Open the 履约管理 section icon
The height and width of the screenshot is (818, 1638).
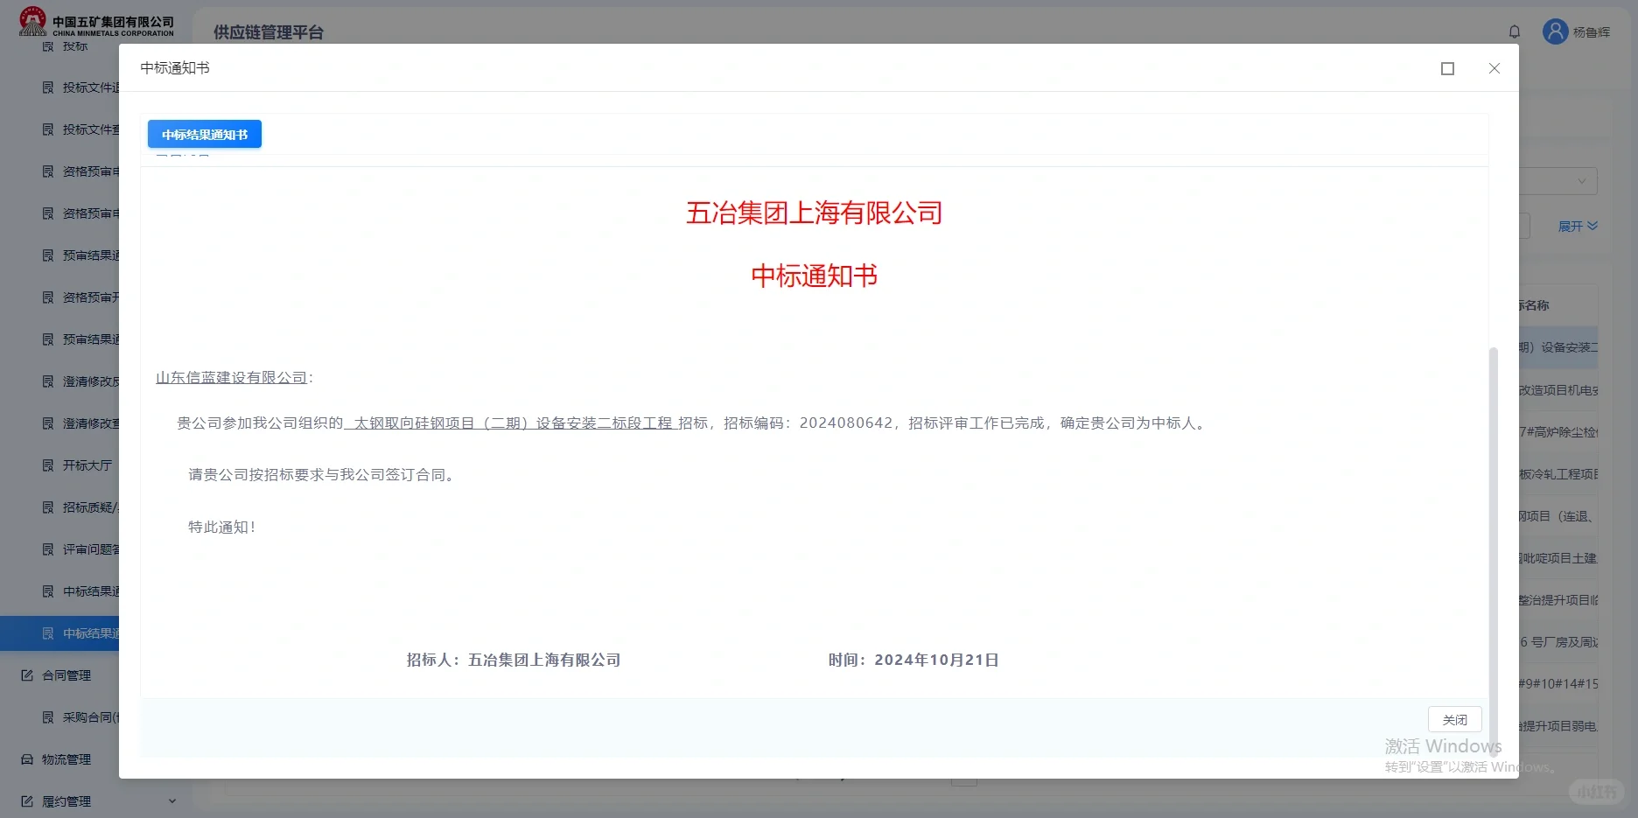click(x=29, y=801)
